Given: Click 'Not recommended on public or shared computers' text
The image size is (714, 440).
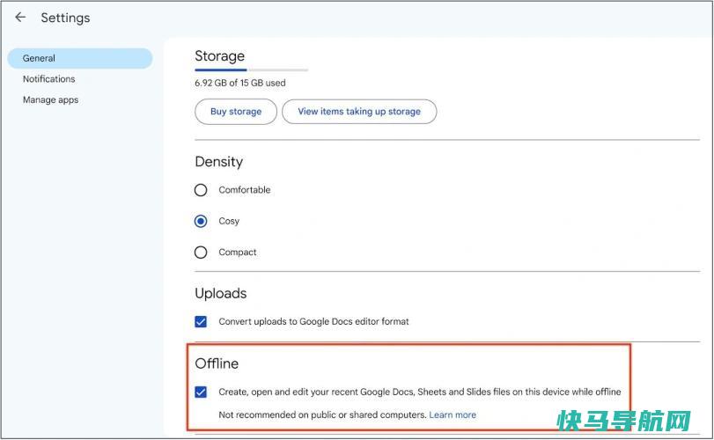Looking at the screenshot, I should coord(322,414).
